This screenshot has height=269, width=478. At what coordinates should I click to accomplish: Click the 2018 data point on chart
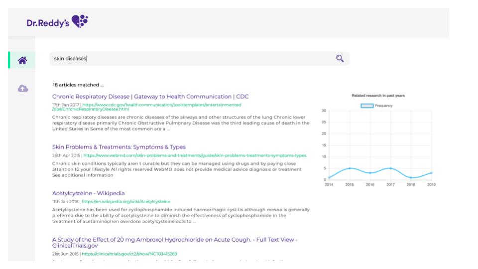click(411, 178)
